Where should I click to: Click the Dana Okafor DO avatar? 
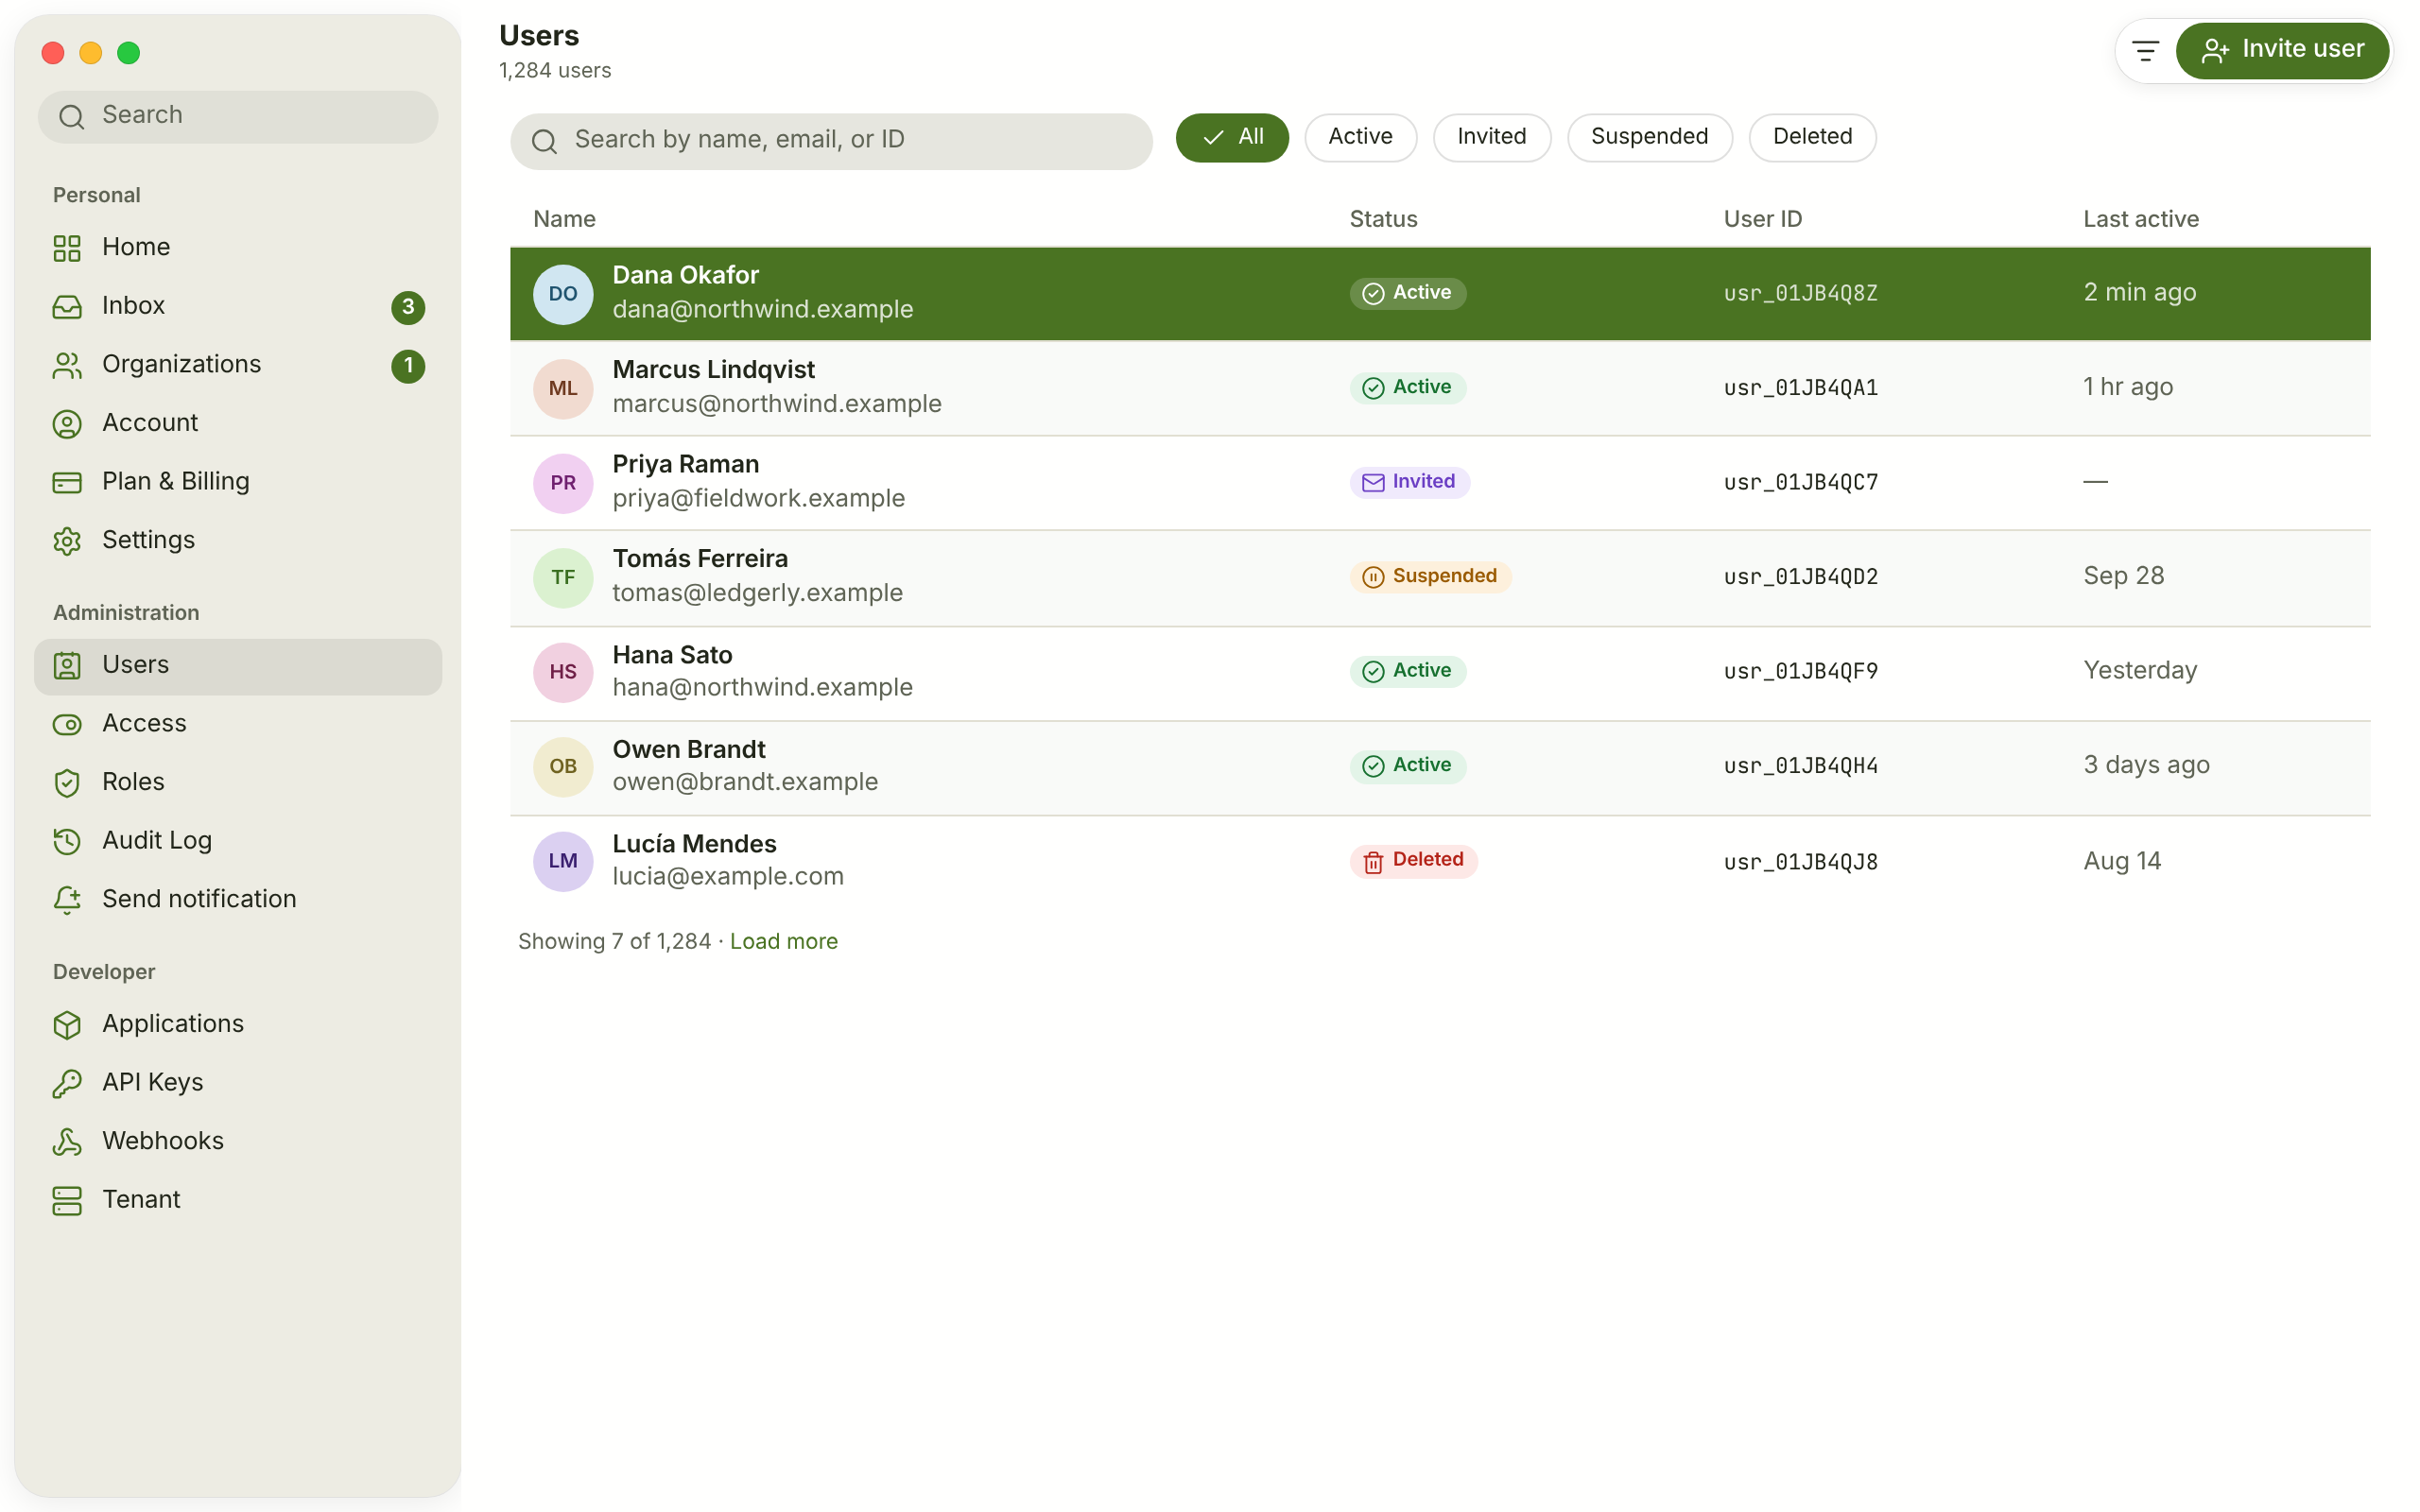tap(563, 294)
